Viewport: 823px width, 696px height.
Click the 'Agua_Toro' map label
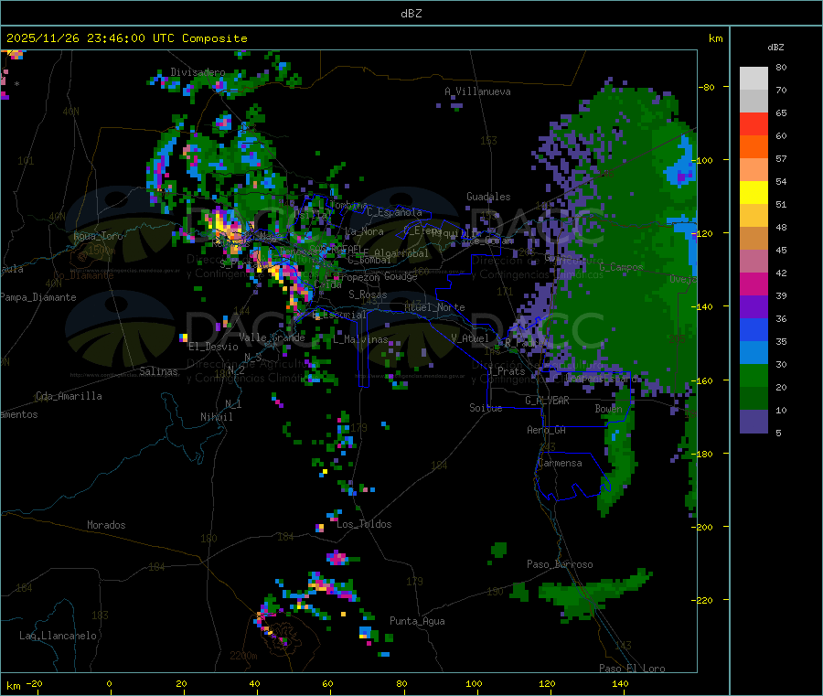(x=98, y=236)
